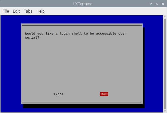Click the LXTerminal title bar text
The image size is (167, 113).
83,4
